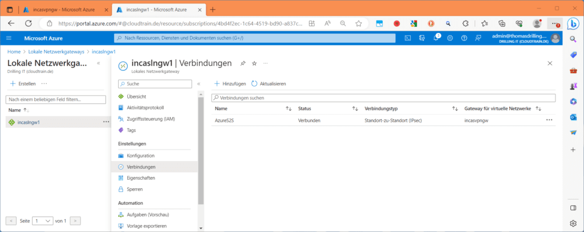This screenshot has height=232, width=584.
Task: Open more options beside blade title
Action: tap(266, 64)
